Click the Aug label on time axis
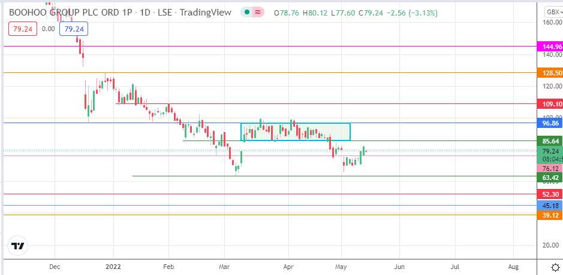563x275 pixels. click(x=513, y=267)
